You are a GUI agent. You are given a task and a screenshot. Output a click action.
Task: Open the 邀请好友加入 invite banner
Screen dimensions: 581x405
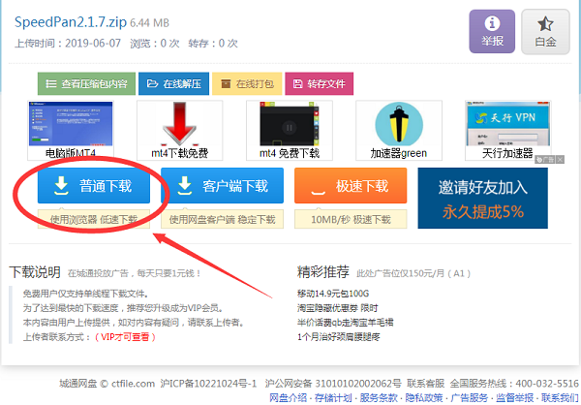(483, 198)
